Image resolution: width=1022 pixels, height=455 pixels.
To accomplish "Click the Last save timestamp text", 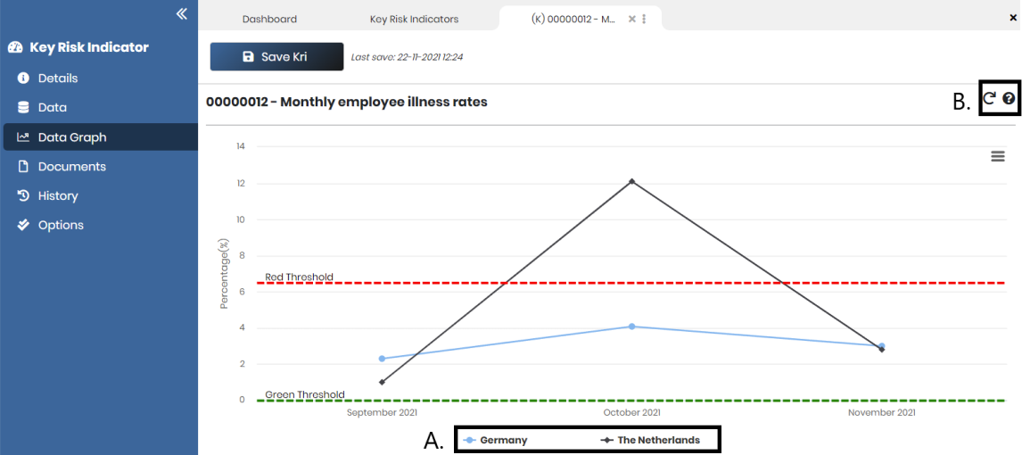I will click(408, 57).
